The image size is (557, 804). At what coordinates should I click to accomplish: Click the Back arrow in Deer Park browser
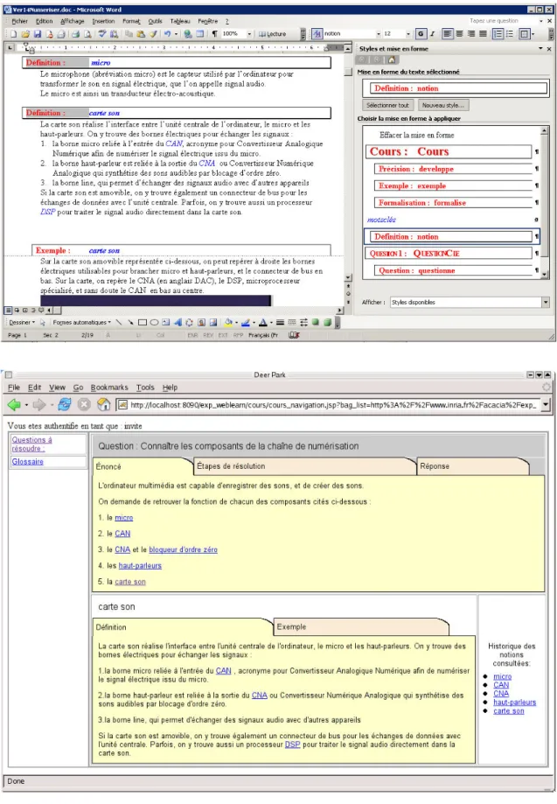click(x=14, y=404)
